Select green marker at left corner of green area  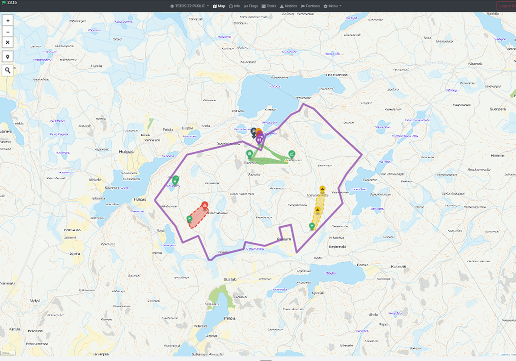pos(250,154)
